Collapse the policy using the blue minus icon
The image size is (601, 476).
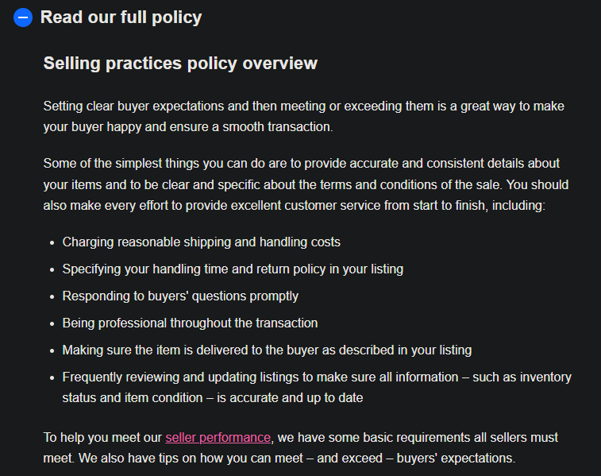coord(23,17)
